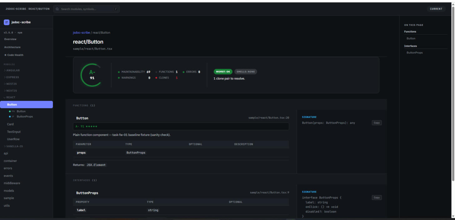Click the CURRENT version button
Viewport: 455px width, 220px height.
pyautogui.click(x=436, y=9)
